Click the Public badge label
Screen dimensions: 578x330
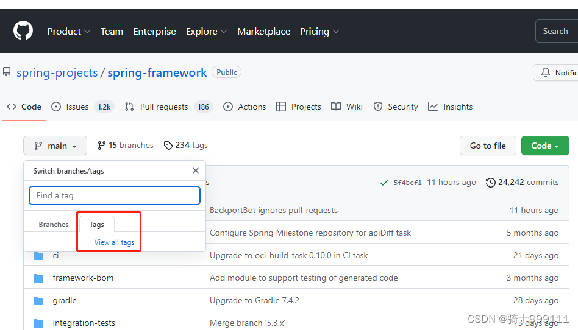coord(226,72)
